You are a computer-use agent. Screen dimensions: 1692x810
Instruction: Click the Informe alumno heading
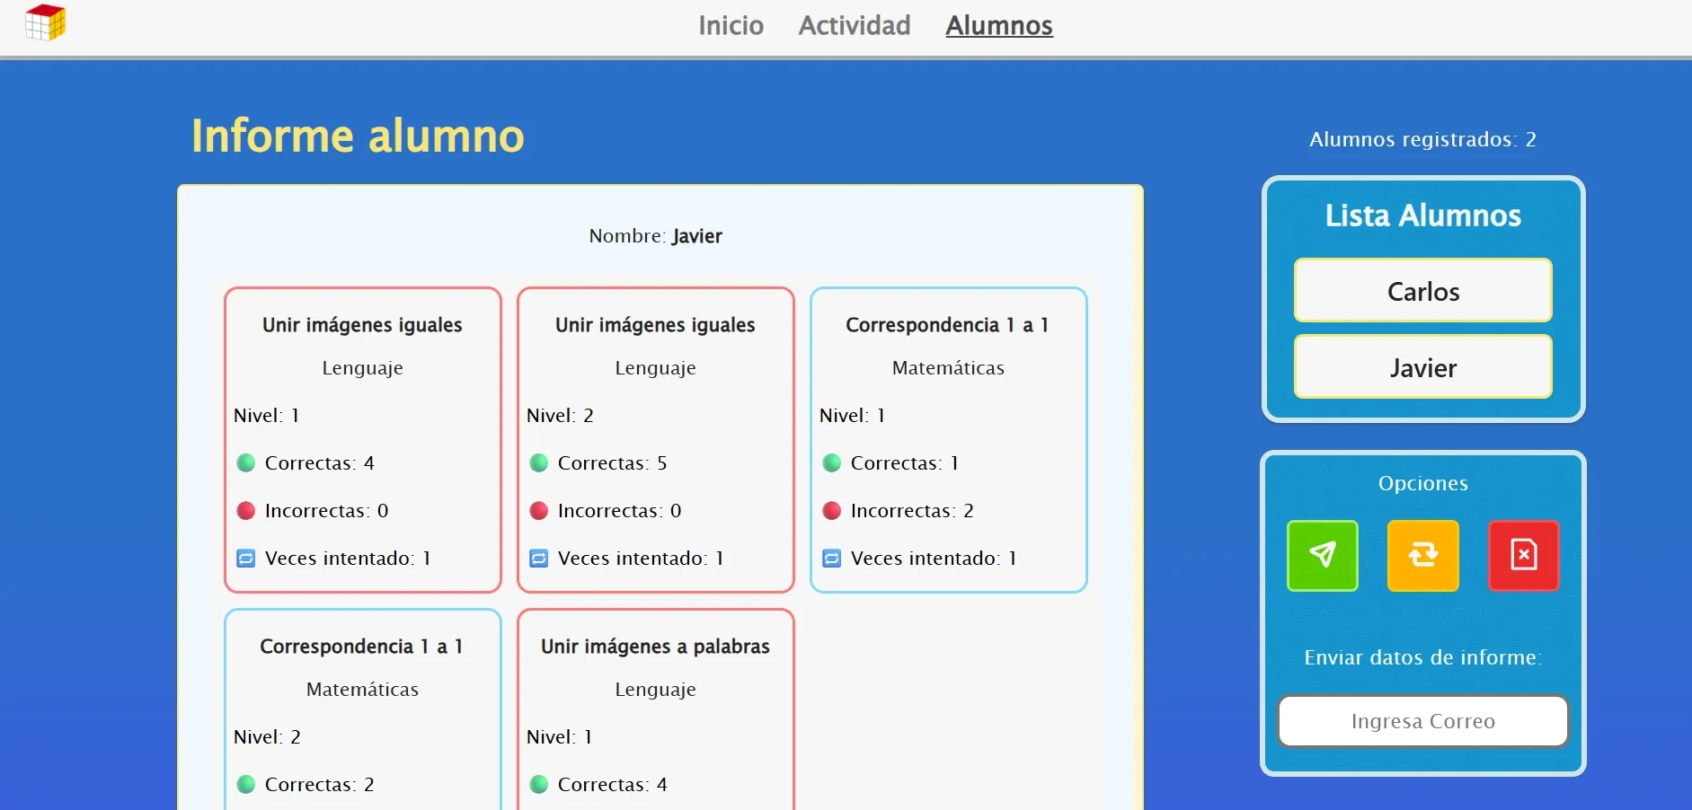(x=358, y=136)
